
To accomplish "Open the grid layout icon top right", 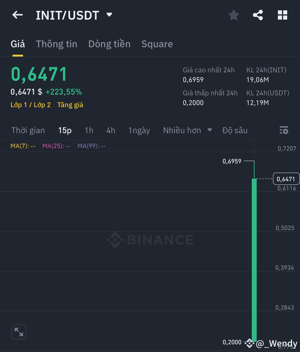I will coord(283,15).
